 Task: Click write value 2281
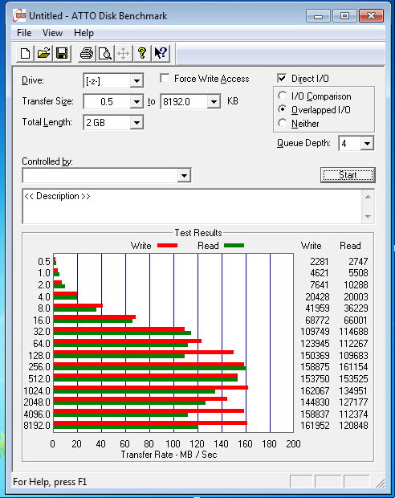point(319,261)
